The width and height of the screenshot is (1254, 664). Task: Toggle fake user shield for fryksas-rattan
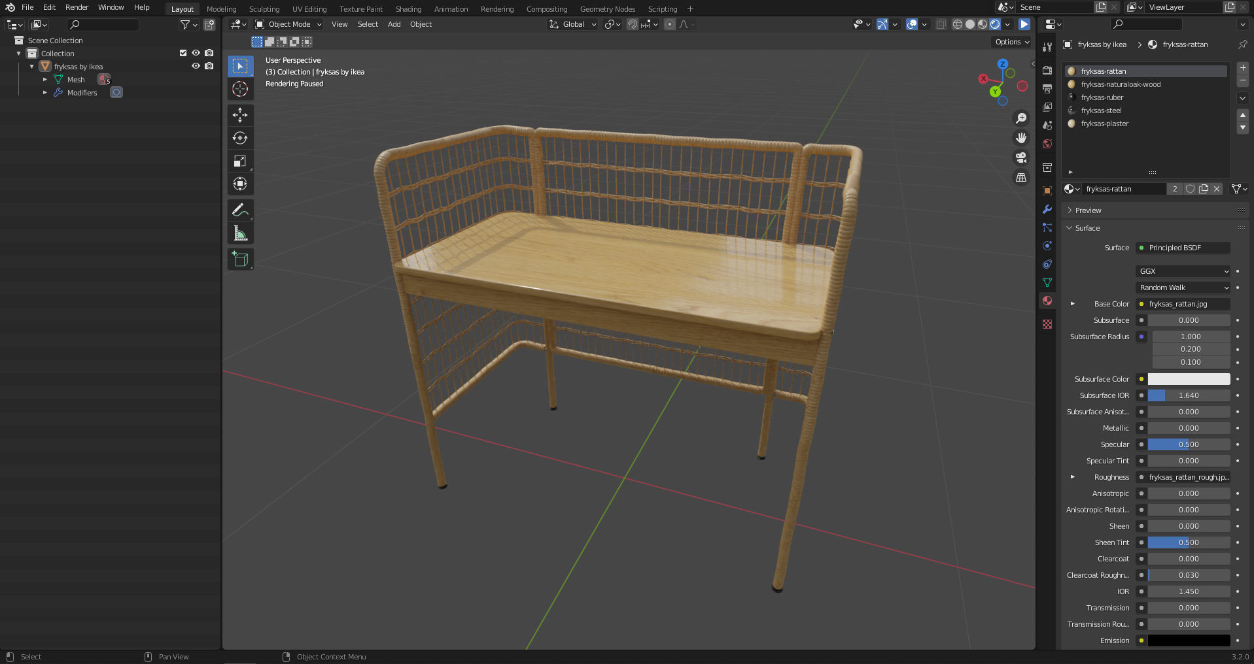pos(1190,189)
